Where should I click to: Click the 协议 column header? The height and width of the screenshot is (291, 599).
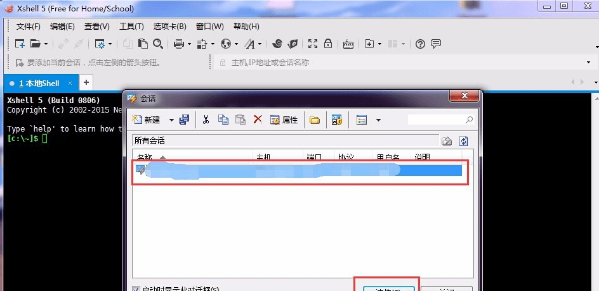[353, 156]
